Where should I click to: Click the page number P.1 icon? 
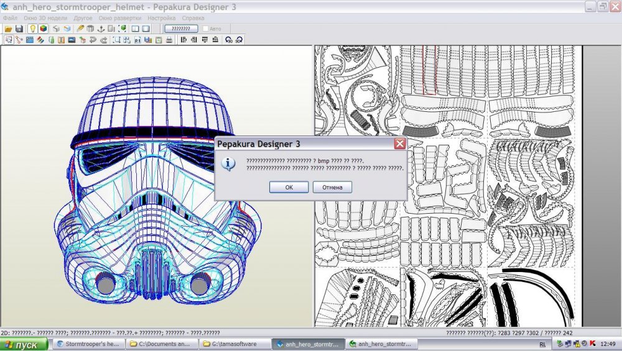tap(137, 40)
